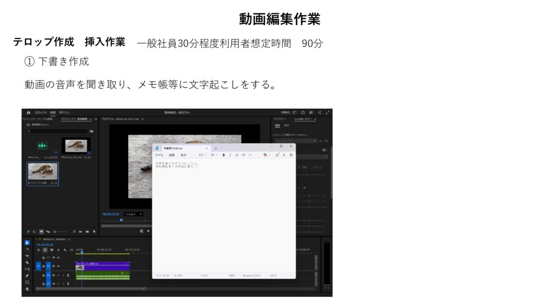Switch to the Lumetri カラー tab
Image resolution: width=547 pixels, height=307 pixels.
pos(304,119)
